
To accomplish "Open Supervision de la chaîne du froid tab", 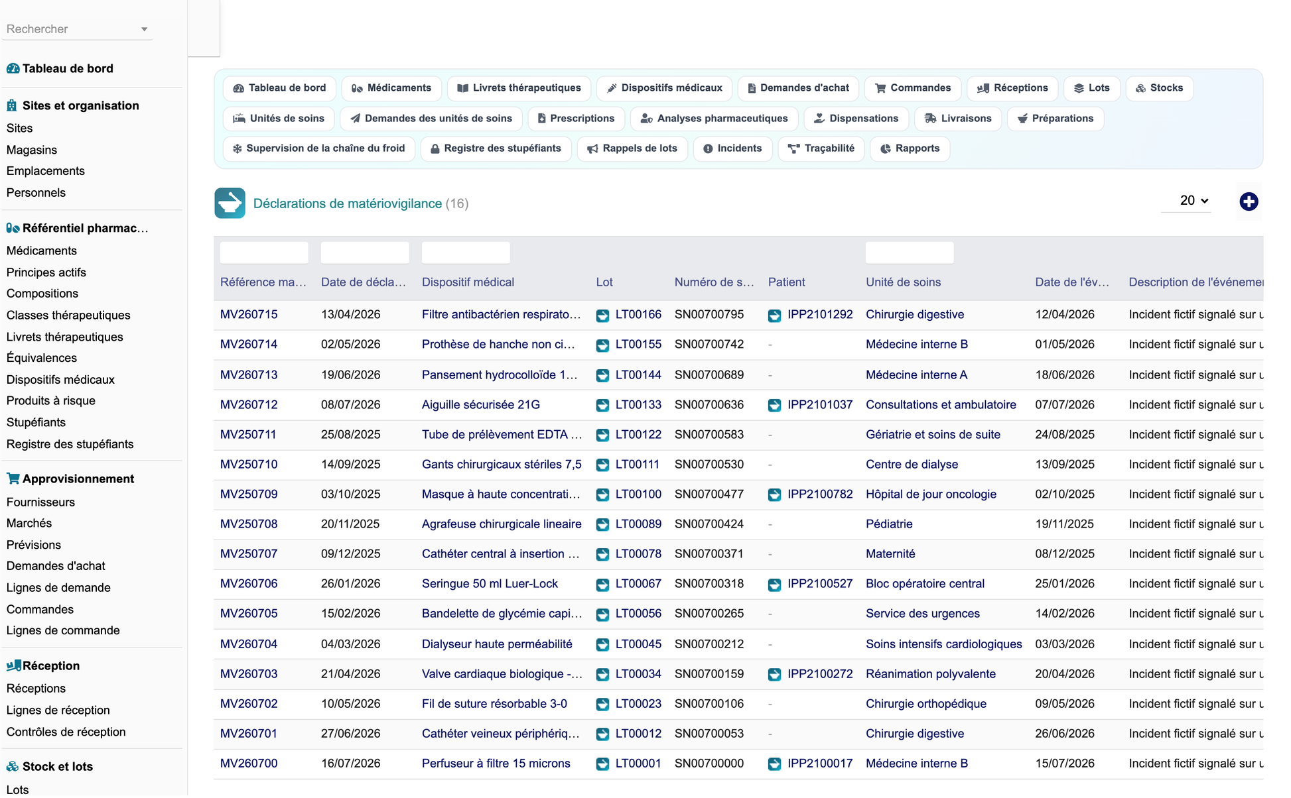I will tap(318, 148).
